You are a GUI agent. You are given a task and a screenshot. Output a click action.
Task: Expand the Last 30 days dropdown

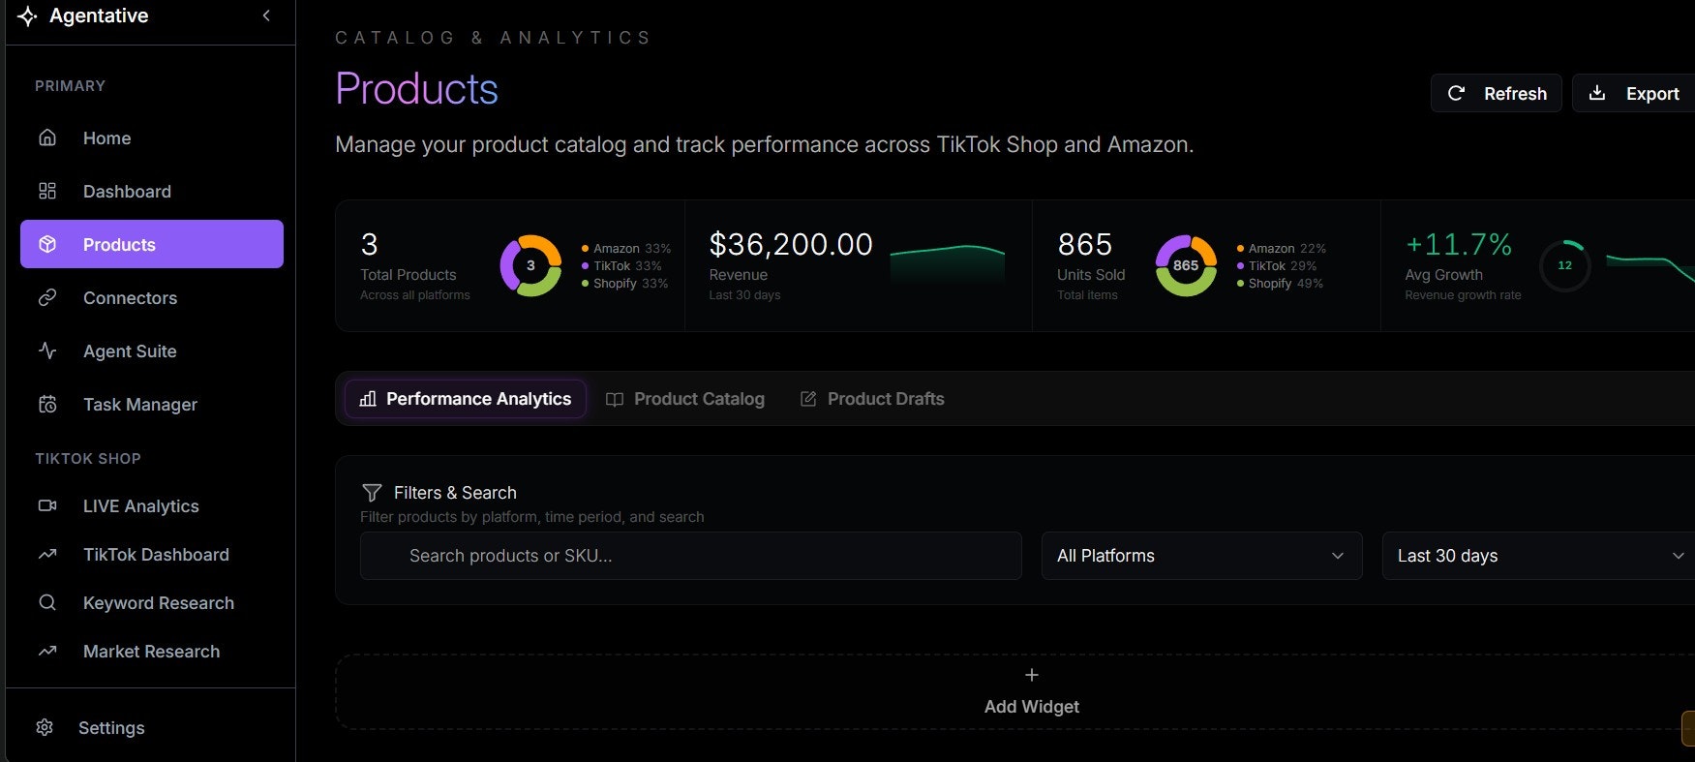(1539, 556)
